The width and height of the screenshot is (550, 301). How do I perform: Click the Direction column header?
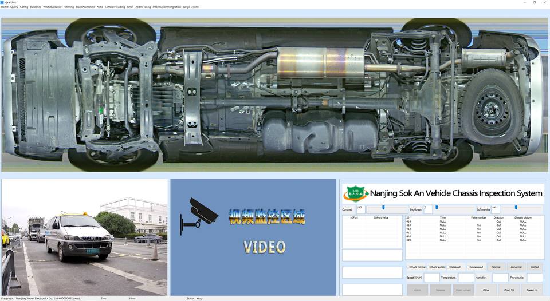pos(498,217)
